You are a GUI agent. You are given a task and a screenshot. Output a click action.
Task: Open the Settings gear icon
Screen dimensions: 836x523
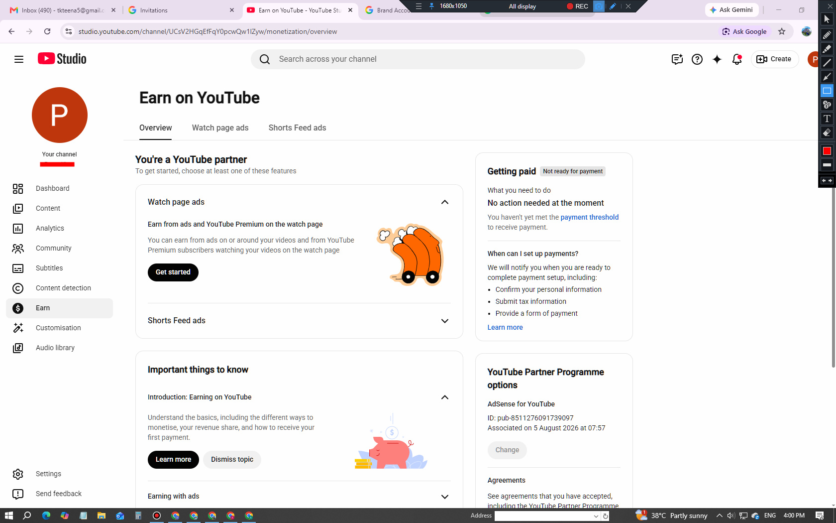(18, 474)
